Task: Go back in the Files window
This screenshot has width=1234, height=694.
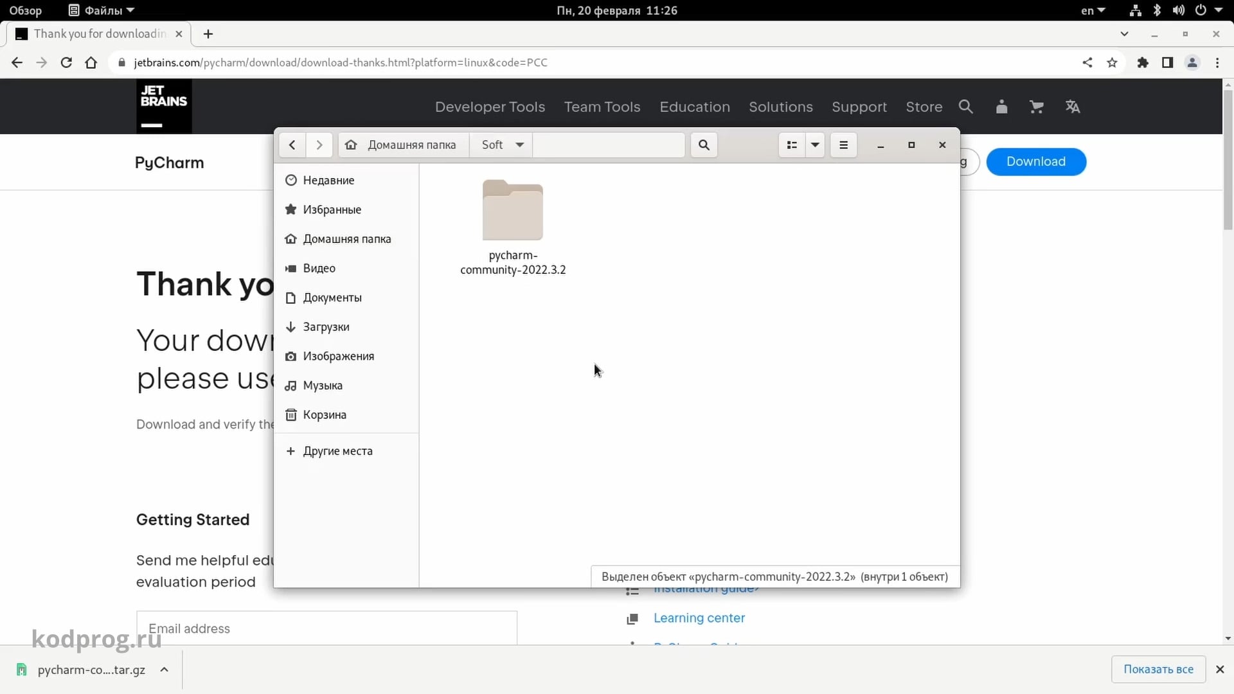Action: tap(292, 145)
